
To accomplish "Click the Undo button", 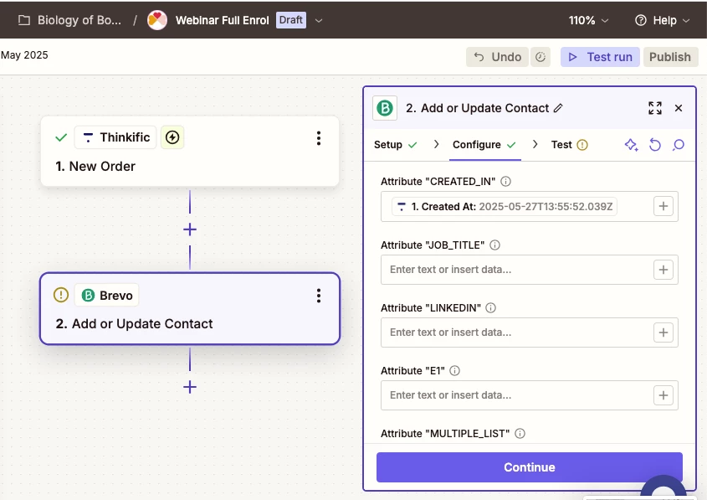I will coord(497,57).
